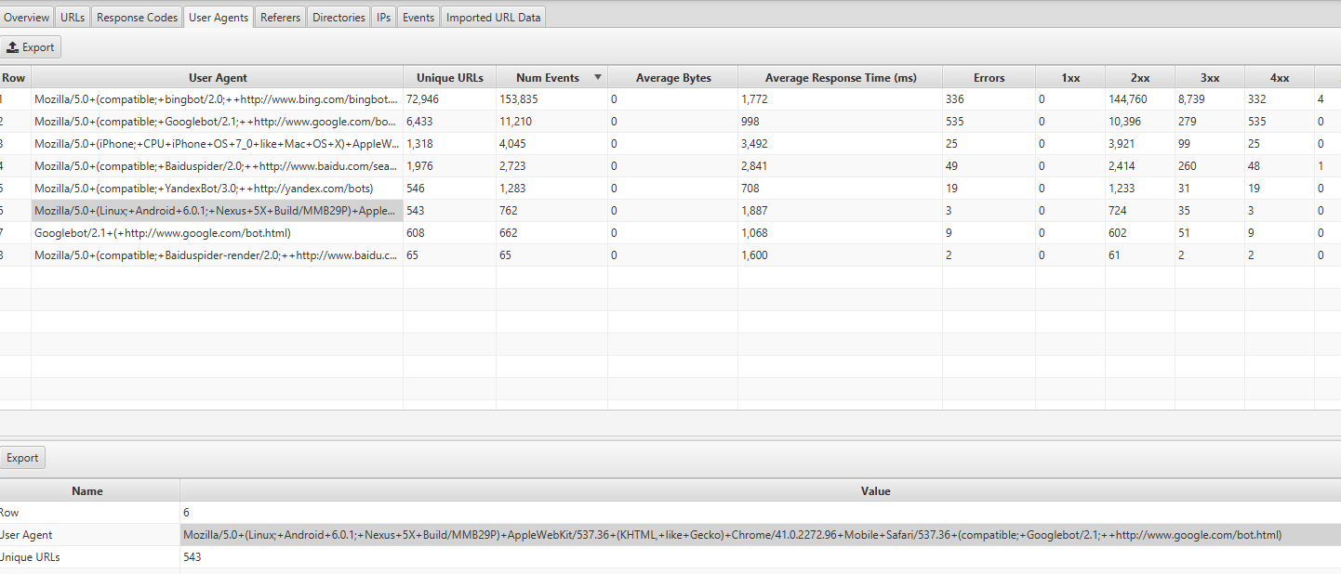Click the 11,210 Num Events cell
The height and width of the screenshot is (574, 1341).
(x=552, y=121)
